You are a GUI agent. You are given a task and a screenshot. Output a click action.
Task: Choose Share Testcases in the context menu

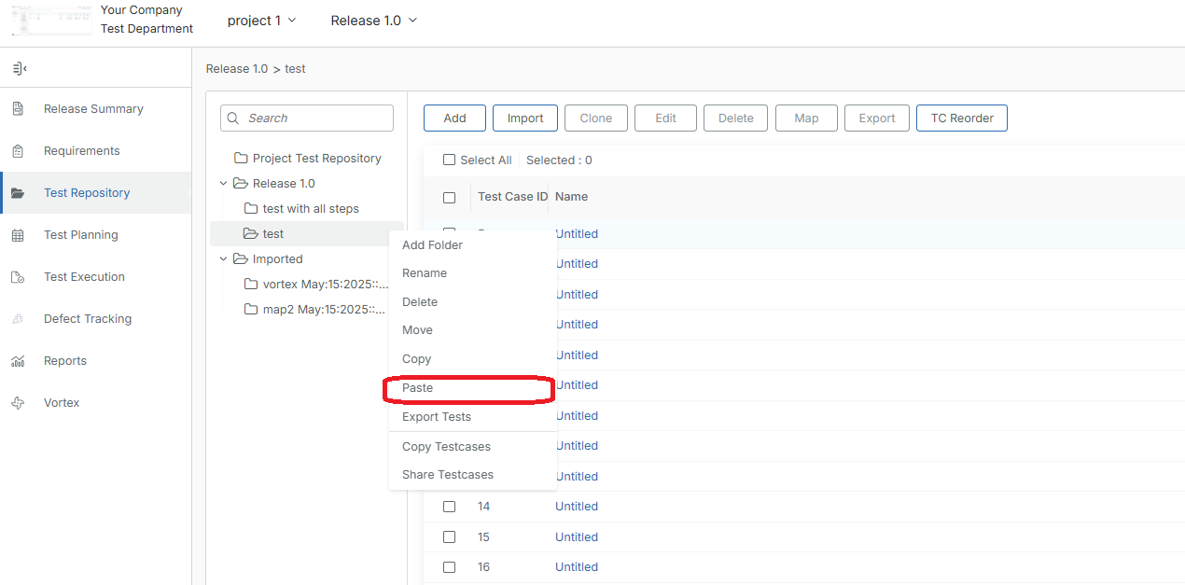tap(446, 474)
